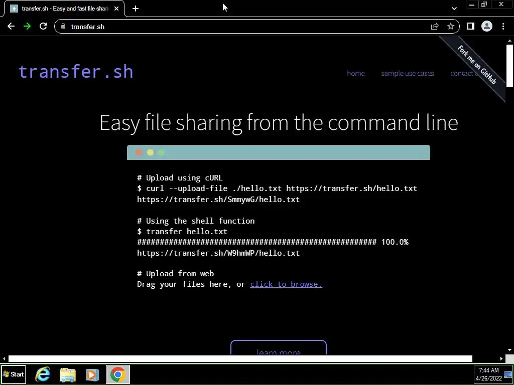Open the contact navigation link
This screenshot has height=385, width=514.
click(462, 73)
